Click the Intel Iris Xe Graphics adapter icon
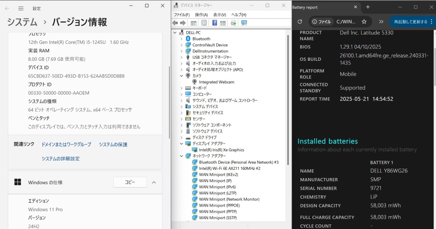436x229 pixels. pyautogui.click(x=195, y=150)
